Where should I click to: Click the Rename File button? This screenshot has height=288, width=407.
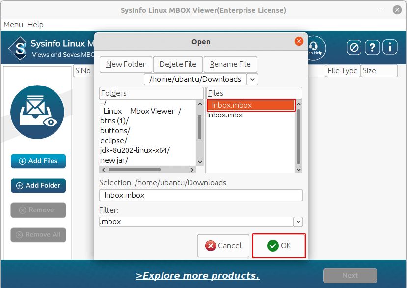pos(230,64)
